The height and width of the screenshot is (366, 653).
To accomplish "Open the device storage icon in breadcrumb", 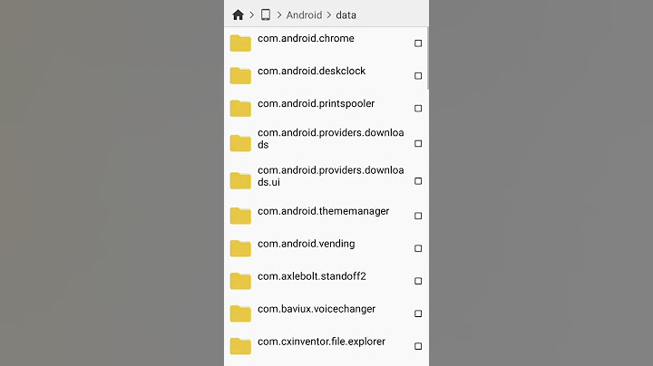I will pos(265,15).
